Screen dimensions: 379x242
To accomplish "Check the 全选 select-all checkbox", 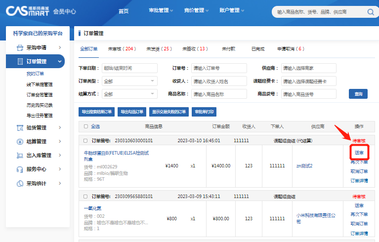I will pos(86,126).
